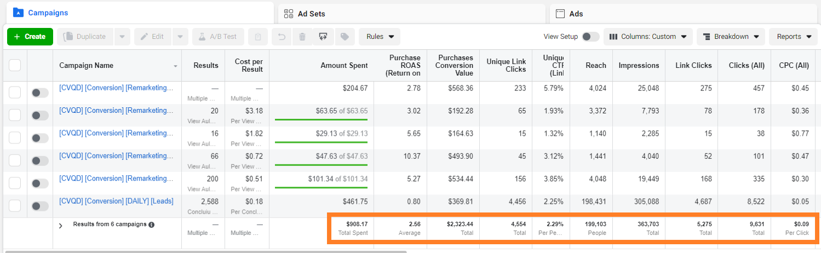This screenshot has width=821, height=253.
Task: Click the green Create button
Action: 30,37
